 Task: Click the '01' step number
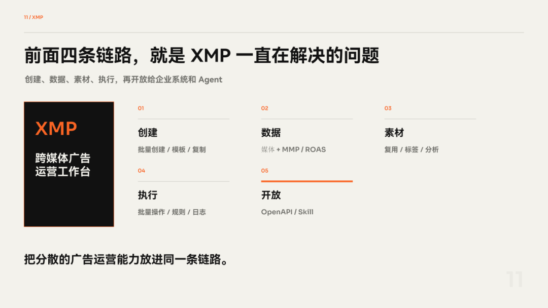(141, 108)
